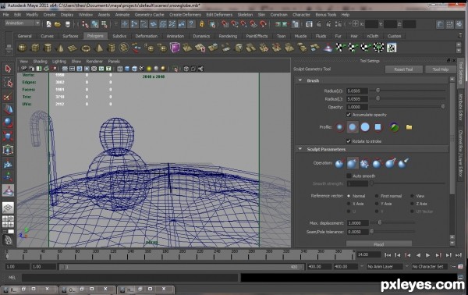Go to end of playback range
Viewport: 468px width, 295px height.
coord(459,255)
